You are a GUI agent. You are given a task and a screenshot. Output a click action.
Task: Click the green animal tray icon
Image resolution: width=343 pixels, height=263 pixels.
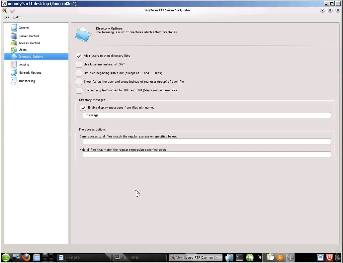pyautogui.click(x=250, y=257)
